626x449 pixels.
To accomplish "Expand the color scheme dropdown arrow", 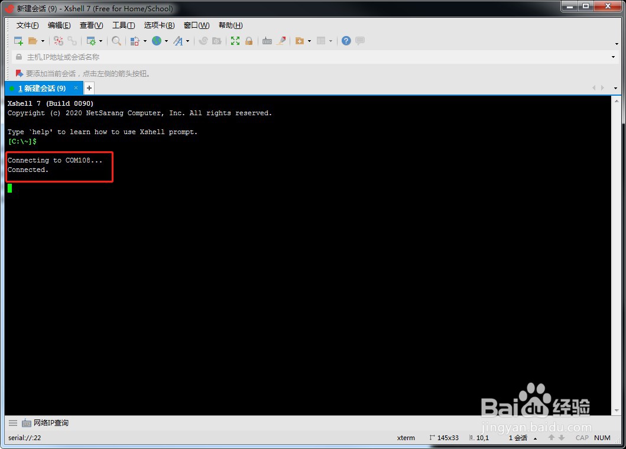I will 145,41.
